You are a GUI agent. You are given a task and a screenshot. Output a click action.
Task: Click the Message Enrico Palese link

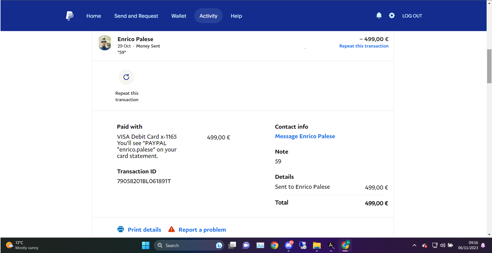click(x=305, y=136)
